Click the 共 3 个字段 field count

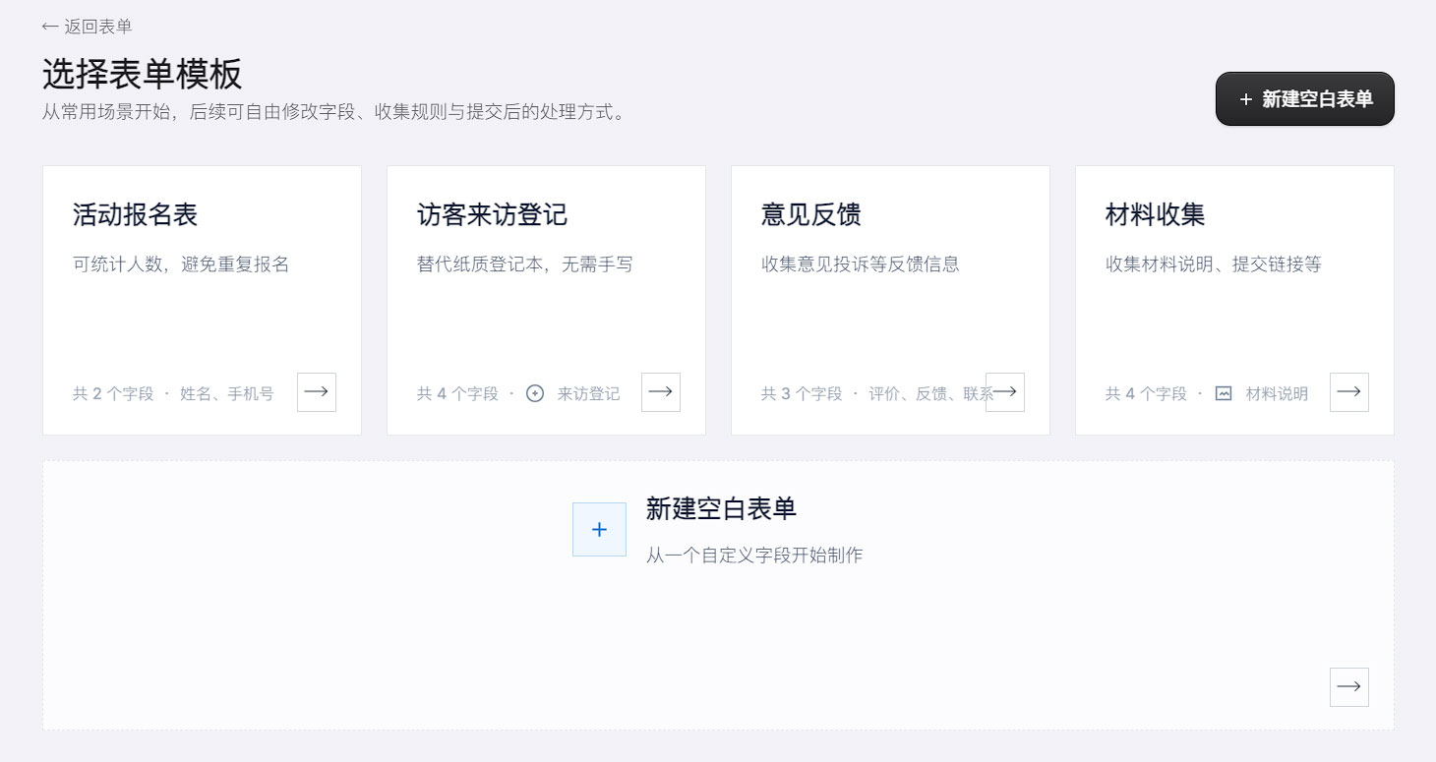[x=802, y=393]
